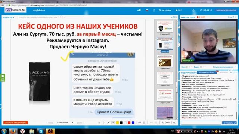
Task: Open the Только прослушивание dropdown
Action: (224, 67)
